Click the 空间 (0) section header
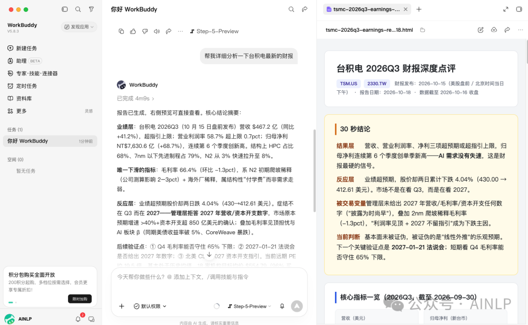Image resolution: width=528 pixels, height=325 pixels. (x=16, y=160)
